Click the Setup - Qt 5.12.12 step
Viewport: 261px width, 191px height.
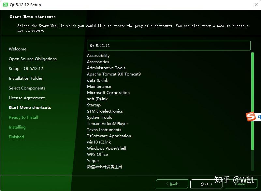pyautogui.click(x=26, y=68)
